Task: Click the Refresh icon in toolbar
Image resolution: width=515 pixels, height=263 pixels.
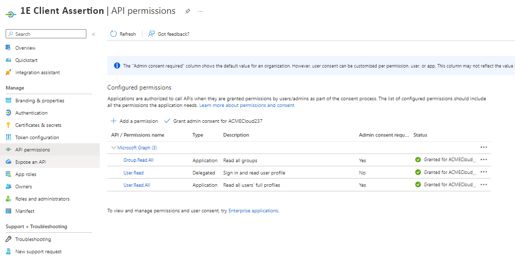Action: pos(114,34)
